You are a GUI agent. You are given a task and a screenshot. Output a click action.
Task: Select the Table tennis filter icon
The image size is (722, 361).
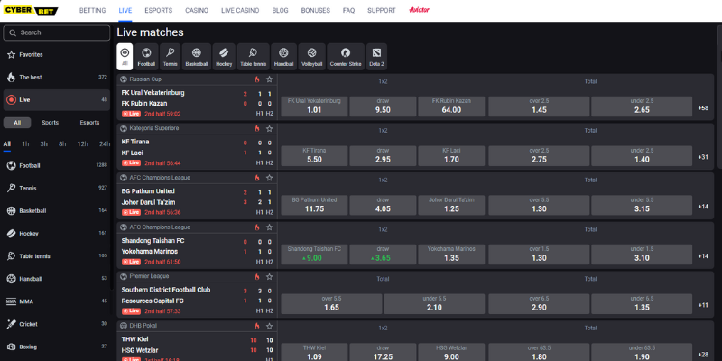tap(254, 57)
